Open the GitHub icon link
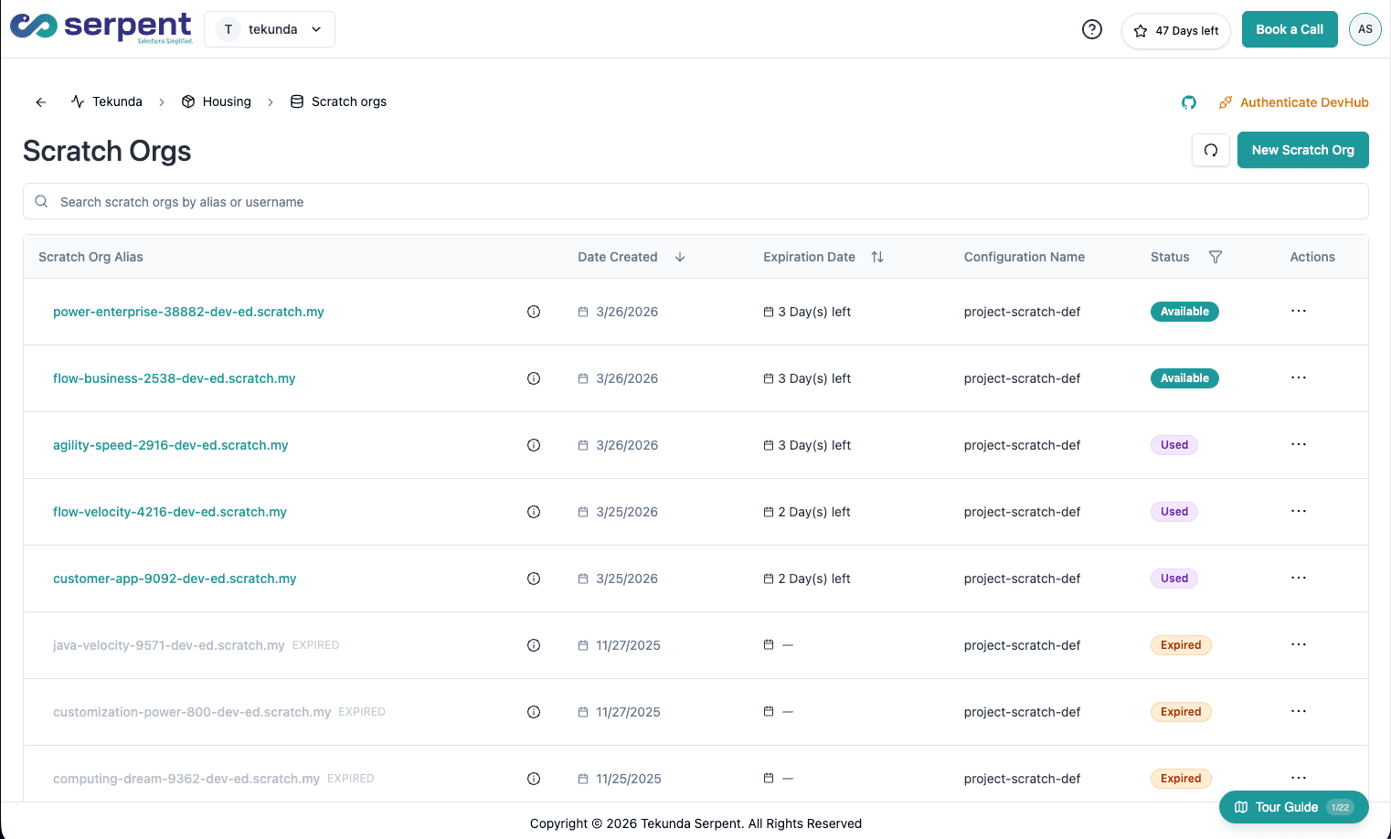 pyautogui.click(x=1188, y=102)
